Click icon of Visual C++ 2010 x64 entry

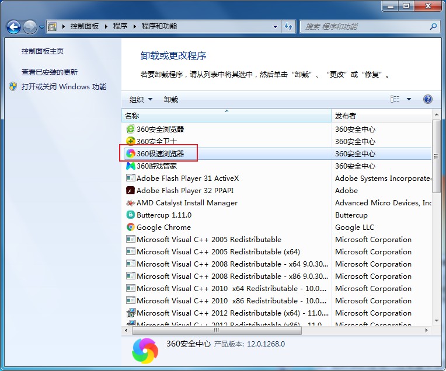[x=130, y=288]
